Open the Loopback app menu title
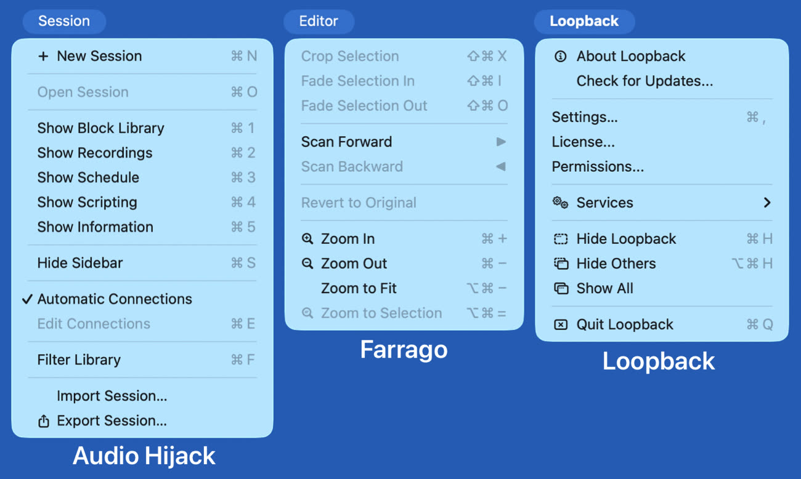 click(583, 21)
